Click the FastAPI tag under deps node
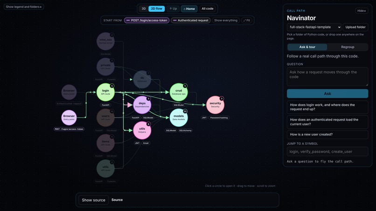 [135, 117]
